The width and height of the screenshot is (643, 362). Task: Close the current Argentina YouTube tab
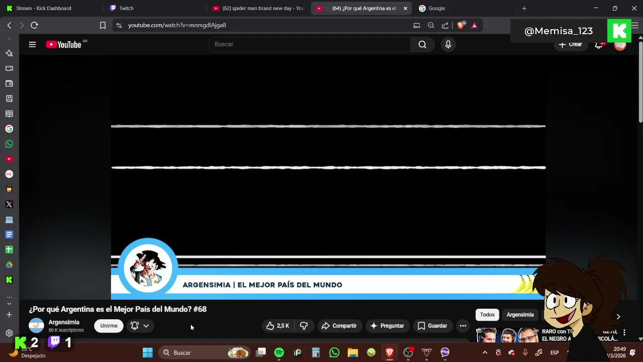click(405, 8)
